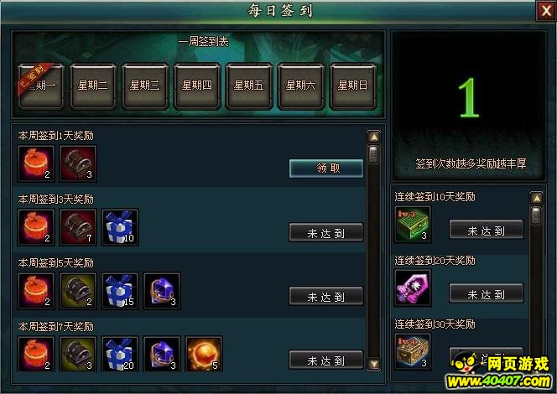Select the dark treasure chest in 1-day reward
The height and width of the screenshot is (394, 557).
point(78,163)
